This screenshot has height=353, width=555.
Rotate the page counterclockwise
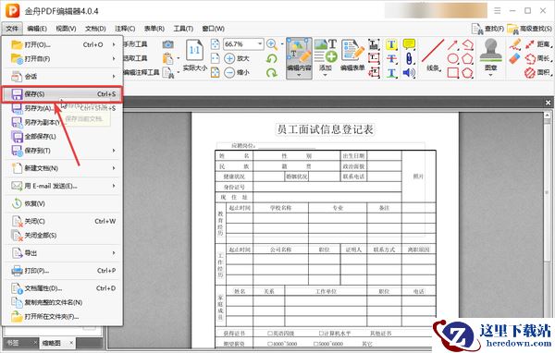pos(272,58)
